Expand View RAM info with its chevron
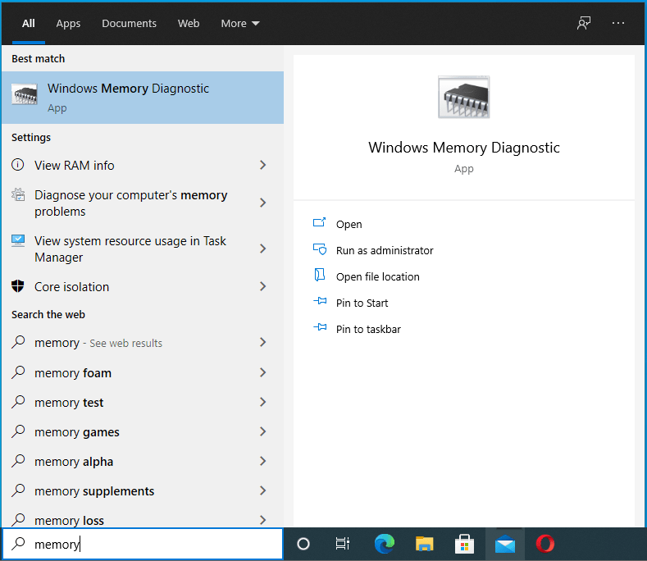 (263, 165)
